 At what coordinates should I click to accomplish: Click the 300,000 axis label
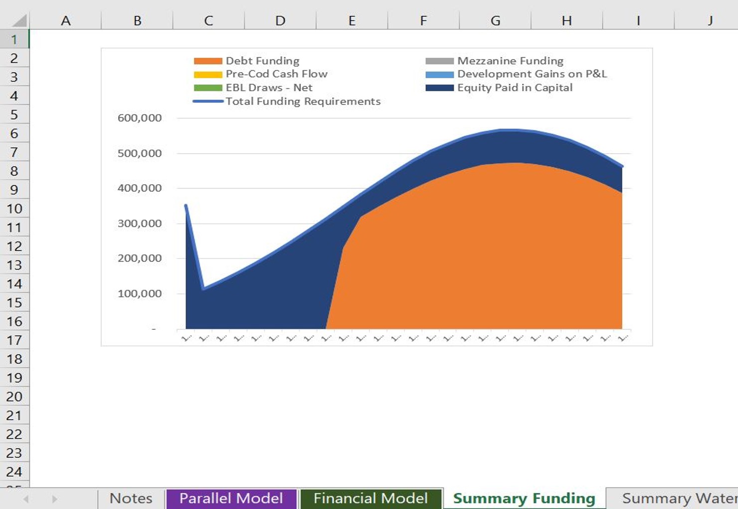(140, 224)
